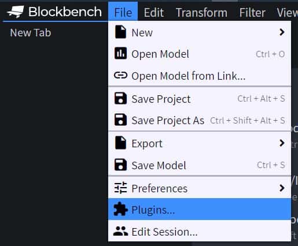Click the Export file icon
298x246 pixels.
point(120,143)
